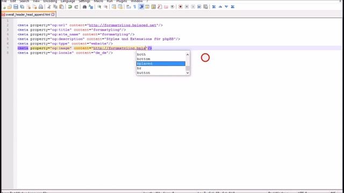Open the User Defined Language icon
This screenshot has width=344, height=193.
(147, 7)
